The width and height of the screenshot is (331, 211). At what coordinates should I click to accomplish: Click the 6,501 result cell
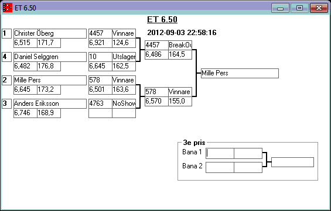tap(100, 89)
